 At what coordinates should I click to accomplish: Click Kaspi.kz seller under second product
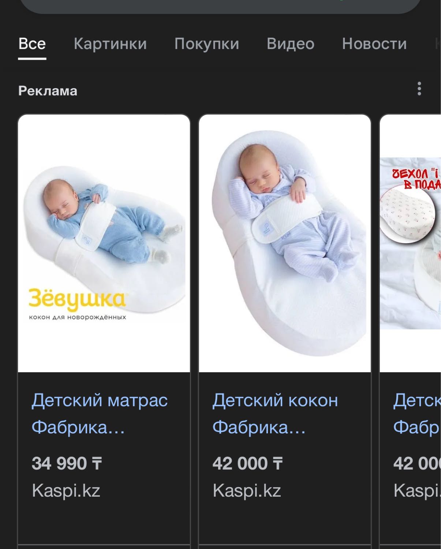pyautogui.click(x=247, y=490)
